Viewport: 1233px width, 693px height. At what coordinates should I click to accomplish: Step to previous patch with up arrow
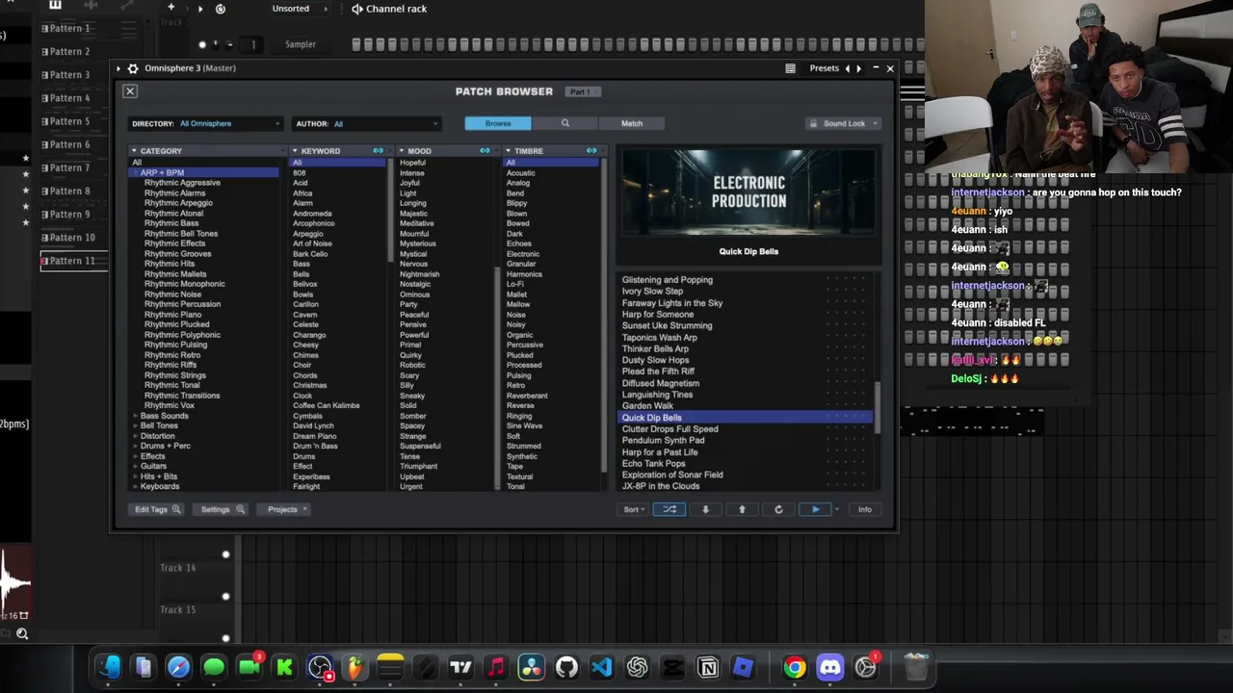[742, 509]
